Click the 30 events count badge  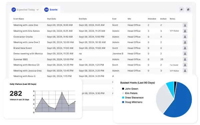pyautogui.click(x=46, y=10)
